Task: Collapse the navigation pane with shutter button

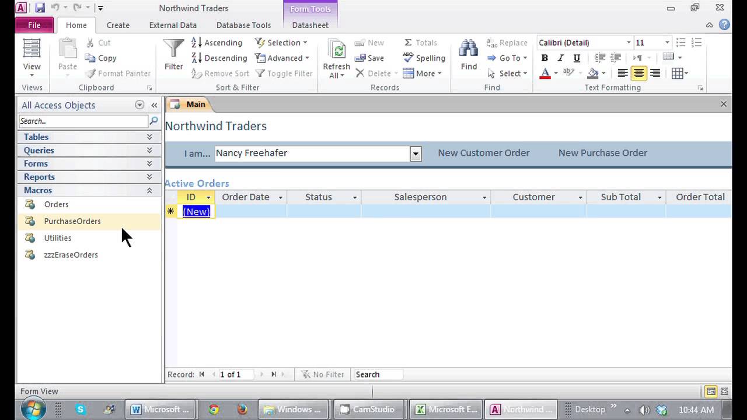Action: [154, 105]
